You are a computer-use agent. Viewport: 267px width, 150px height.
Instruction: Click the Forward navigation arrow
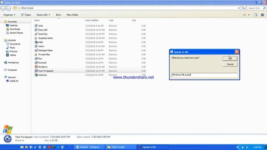pyautogui.click(x=8, y=8)
